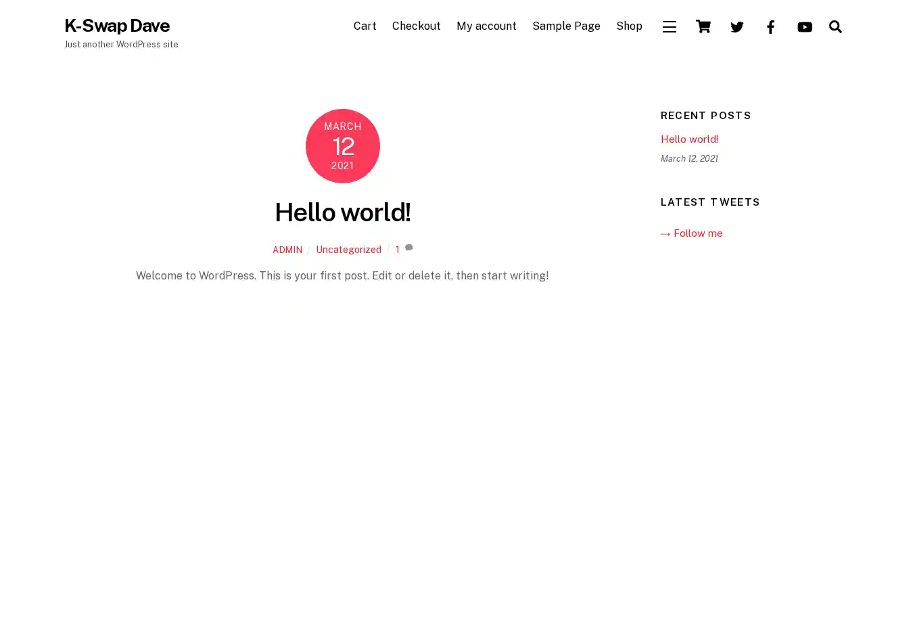Image resolution: width=913 pixels, height=636 pixels.
Task: Click the shopping cart icon
Action: point(703,27)
